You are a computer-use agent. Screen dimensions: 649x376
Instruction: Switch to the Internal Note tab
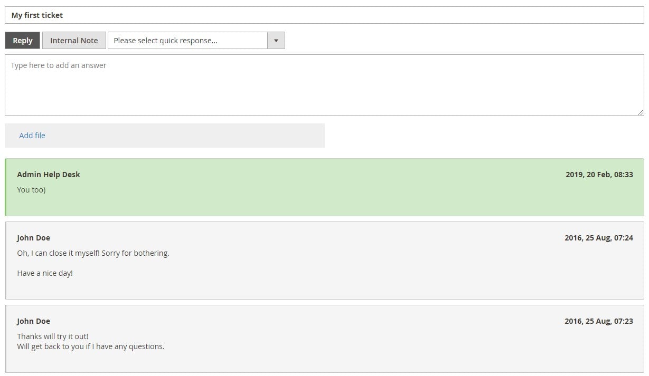[74, 41]
